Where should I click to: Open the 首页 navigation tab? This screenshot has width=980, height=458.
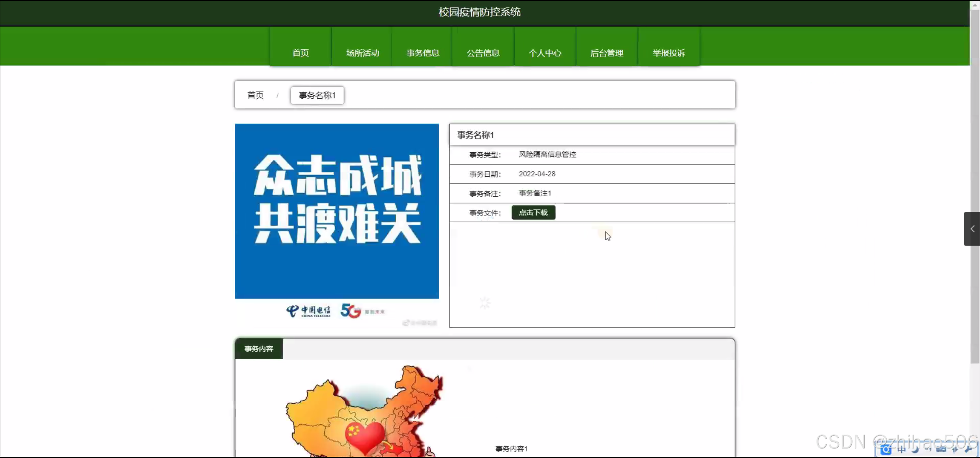300,53
